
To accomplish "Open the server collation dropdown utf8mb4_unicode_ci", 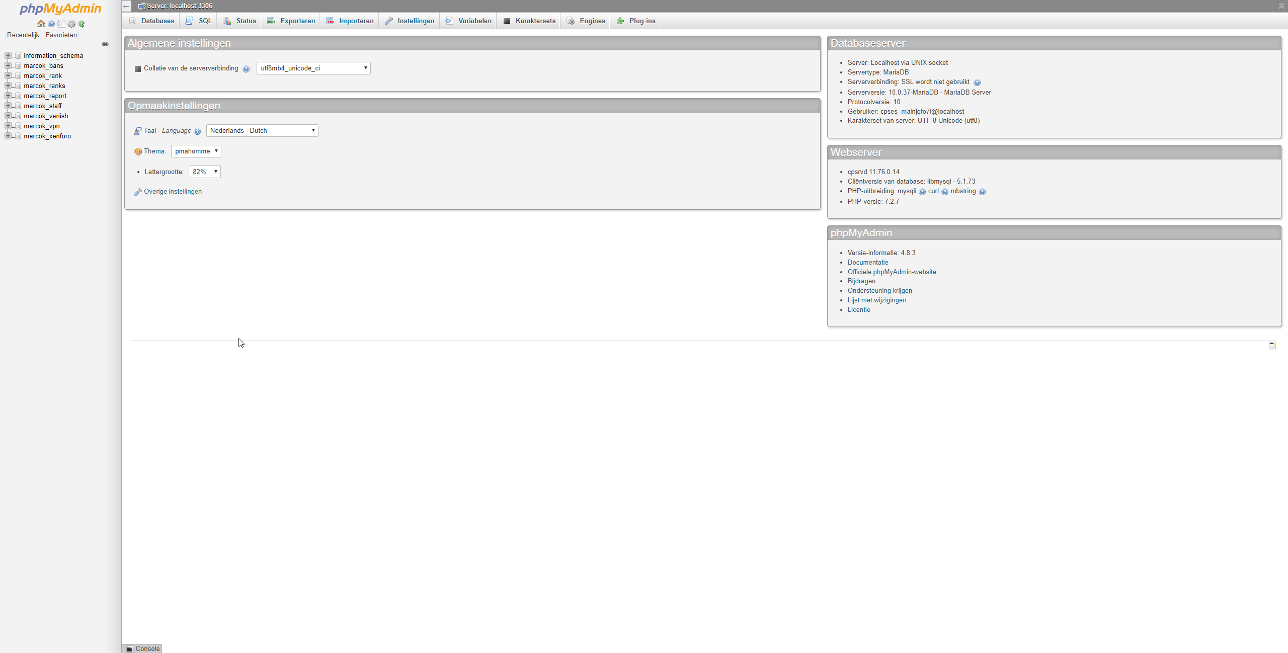I will click(313, 68).
